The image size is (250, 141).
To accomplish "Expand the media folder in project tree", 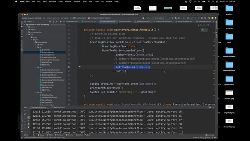I will 27,30.
